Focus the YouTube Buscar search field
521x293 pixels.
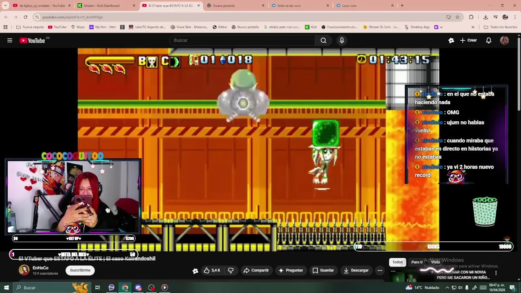(x=242, y=40)
